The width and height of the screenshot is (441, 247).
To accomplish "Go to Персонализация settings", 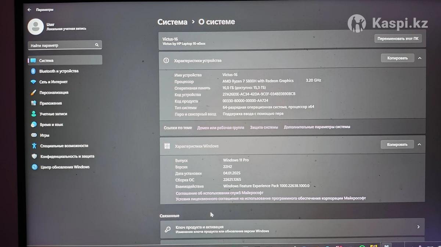I will pos(54,93).
